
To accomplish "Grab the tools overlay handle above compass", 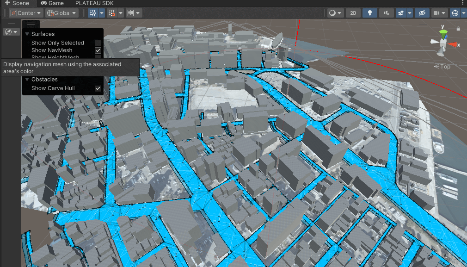I will click(x=11, y=23).
